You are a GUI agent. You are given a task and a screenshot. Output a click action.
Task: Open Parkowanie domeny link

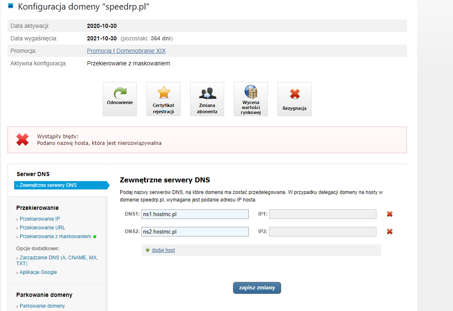coord(42,306)
